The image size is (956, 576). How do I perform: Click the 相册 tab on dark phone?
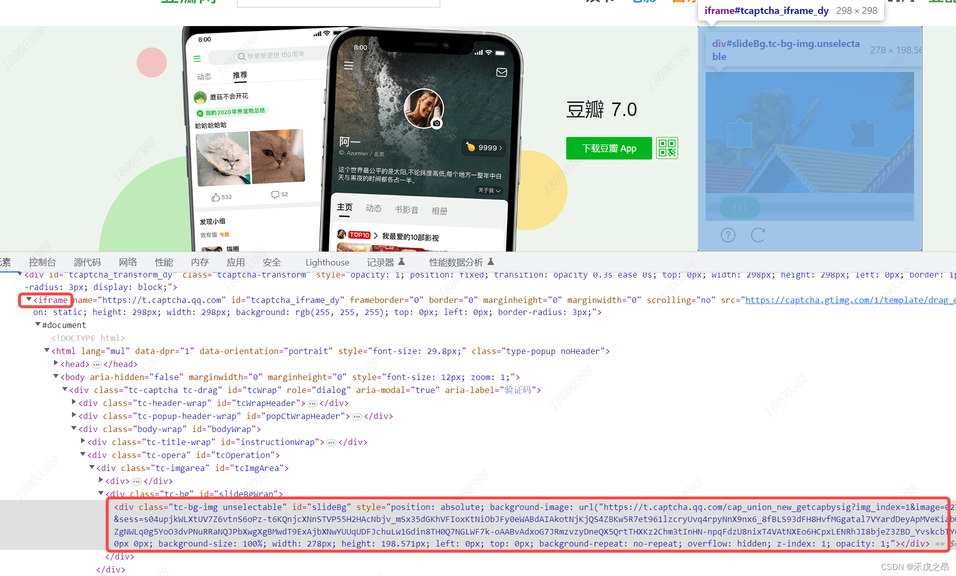(x=439, y=211)
